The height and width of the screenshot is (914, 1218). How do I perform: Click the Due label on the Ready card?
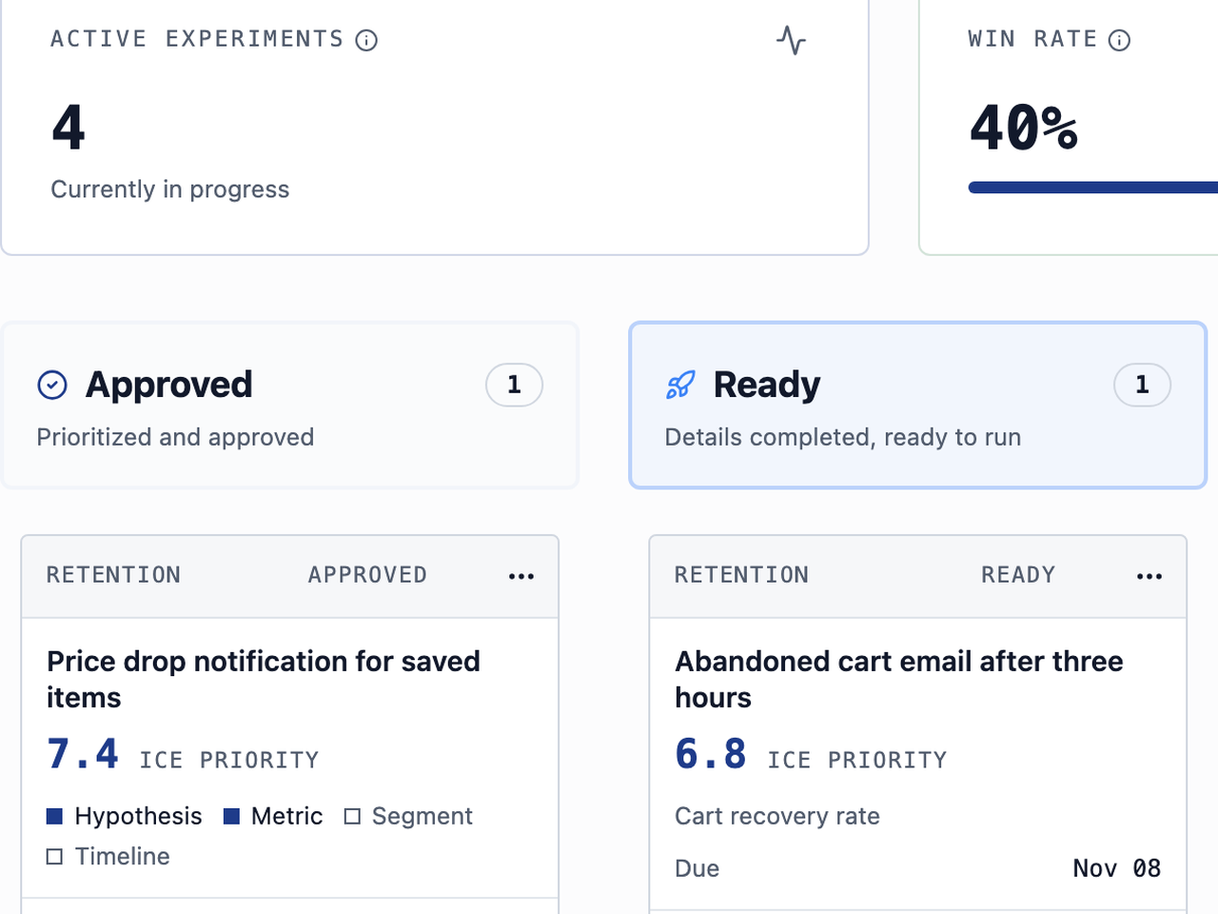pyautogui.click(x=697, y=868)
